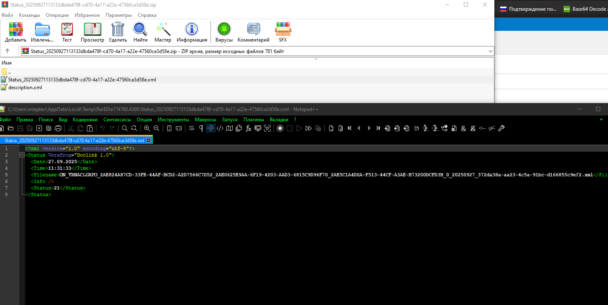
Task: Click the Start macro recording icon
Action: (280, 128)
